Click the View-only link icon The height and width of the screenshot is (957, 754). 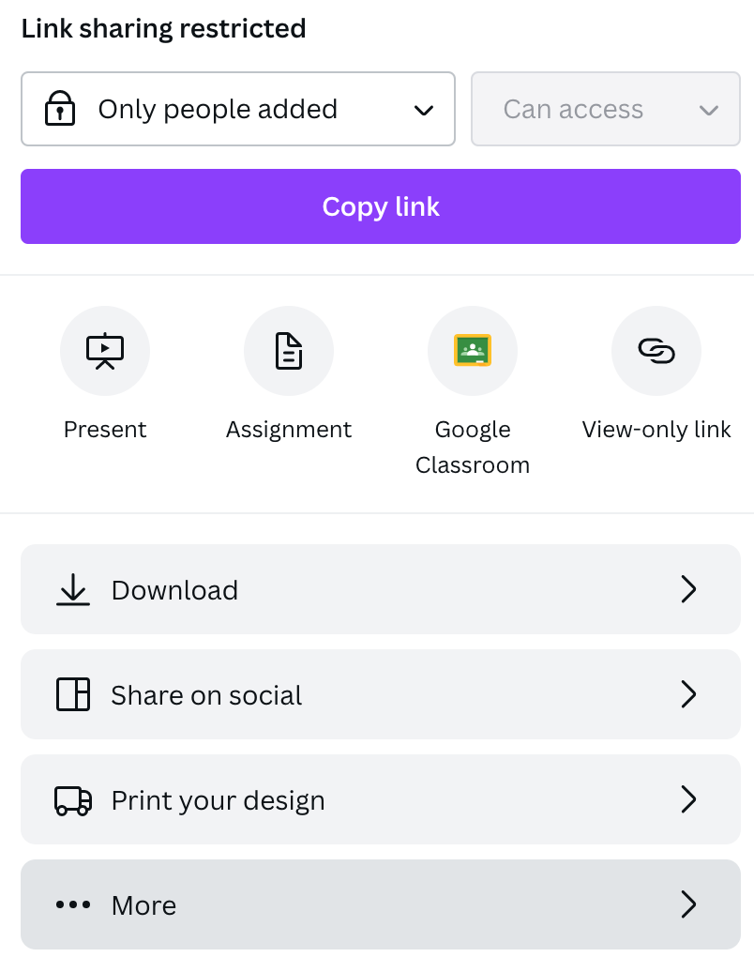pos(656,351)
